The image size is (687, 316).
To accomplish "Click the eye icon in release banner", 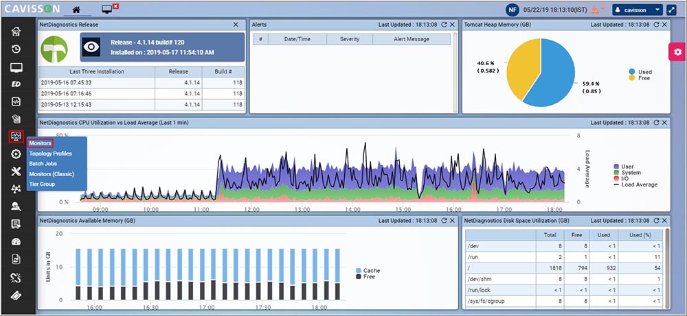I will (91, 47).
